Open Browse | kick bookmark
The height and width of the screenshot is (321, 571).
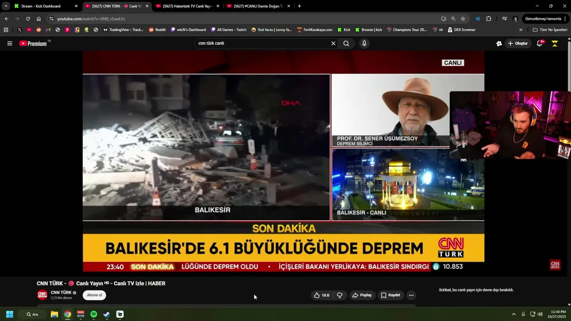pyautogui.click(x=369, y=30)
